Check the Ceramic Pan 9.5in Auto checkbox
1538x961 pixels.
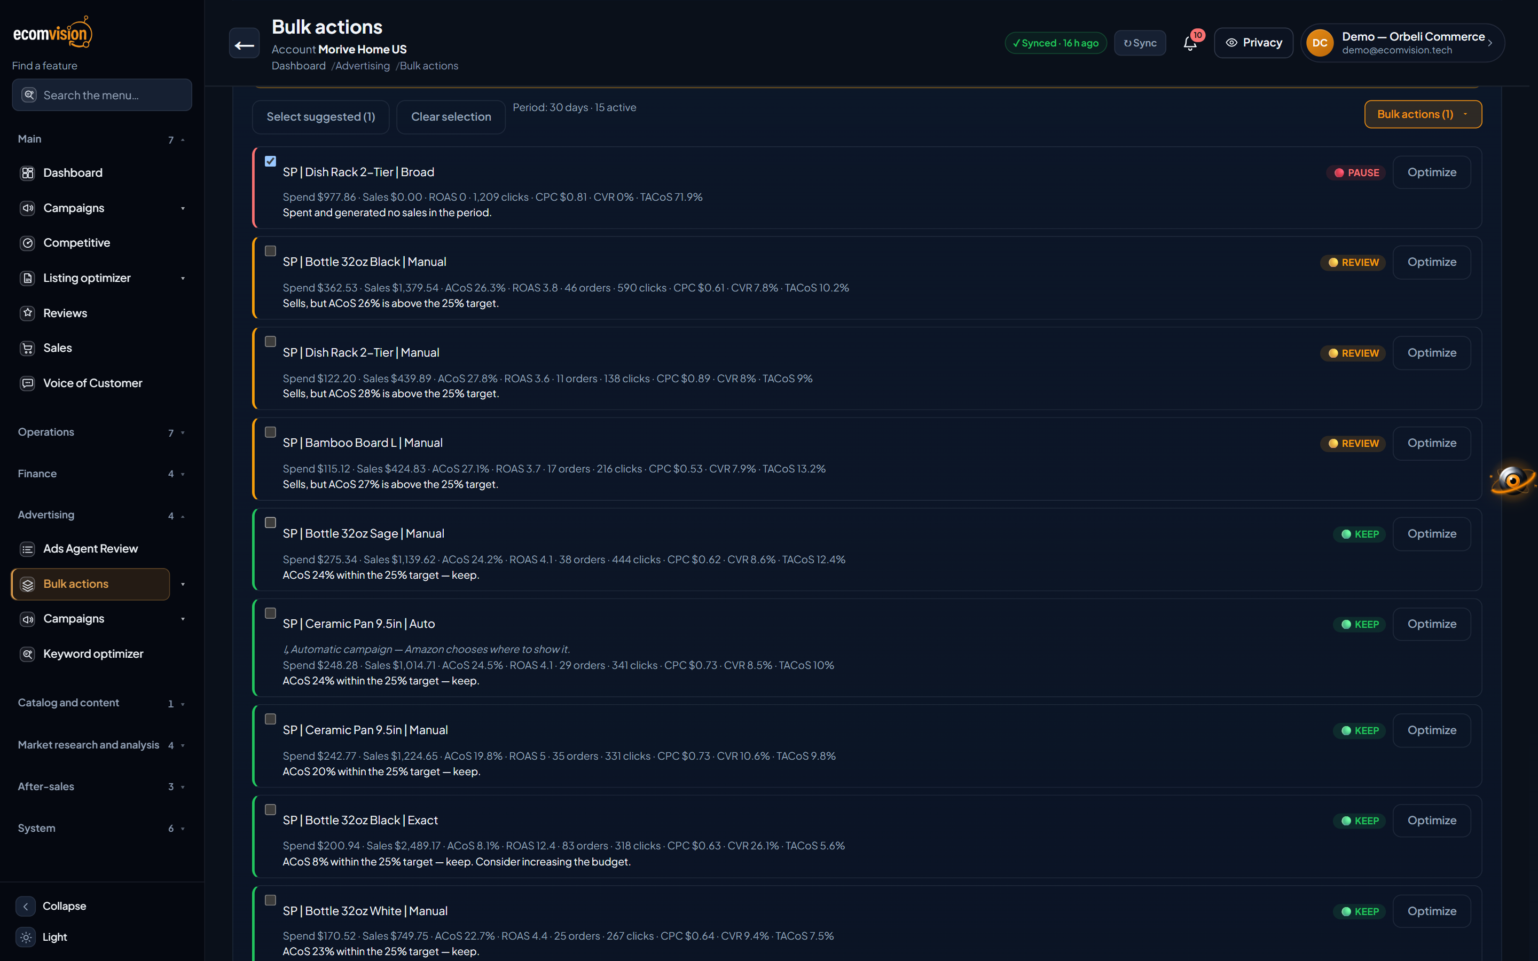270,613
